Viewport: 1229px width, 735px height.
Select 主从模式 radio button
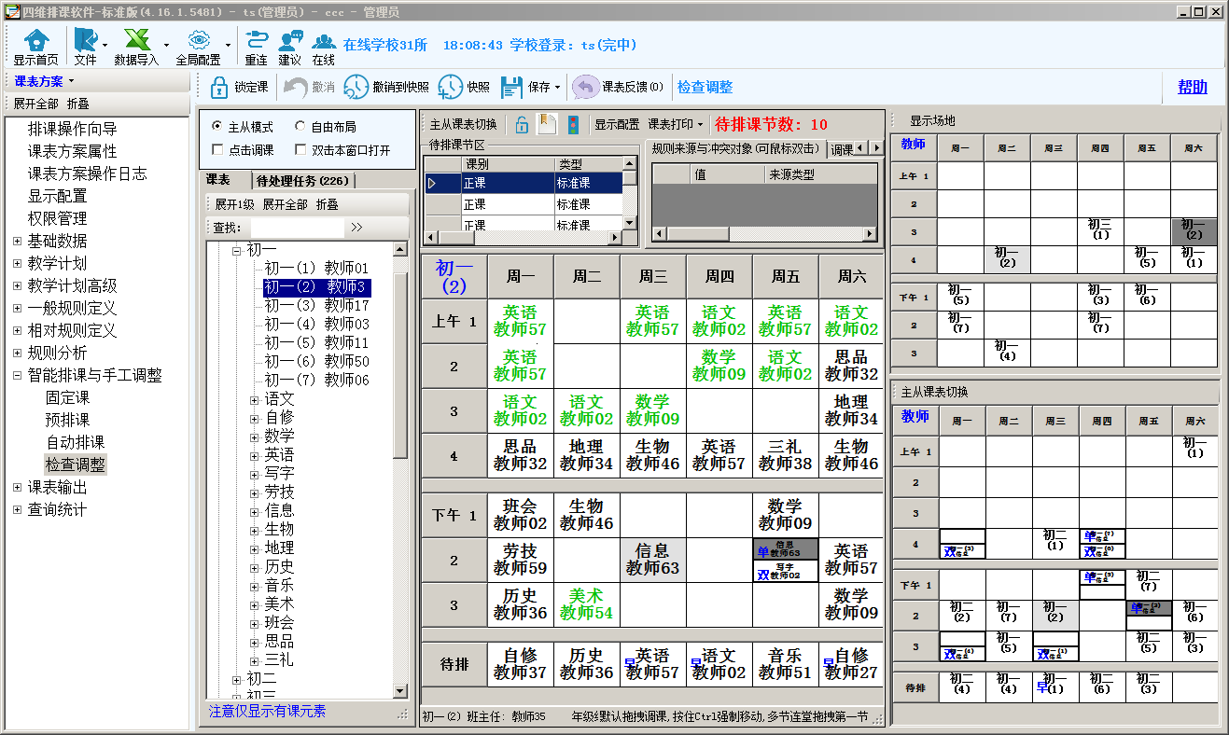(217, 126)
